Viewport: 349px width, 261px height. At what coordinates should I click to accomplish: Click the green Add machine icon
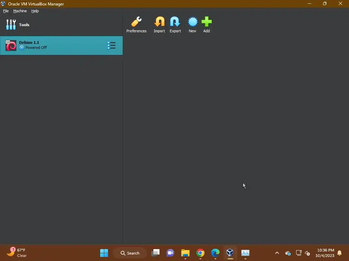pos(207,24)
